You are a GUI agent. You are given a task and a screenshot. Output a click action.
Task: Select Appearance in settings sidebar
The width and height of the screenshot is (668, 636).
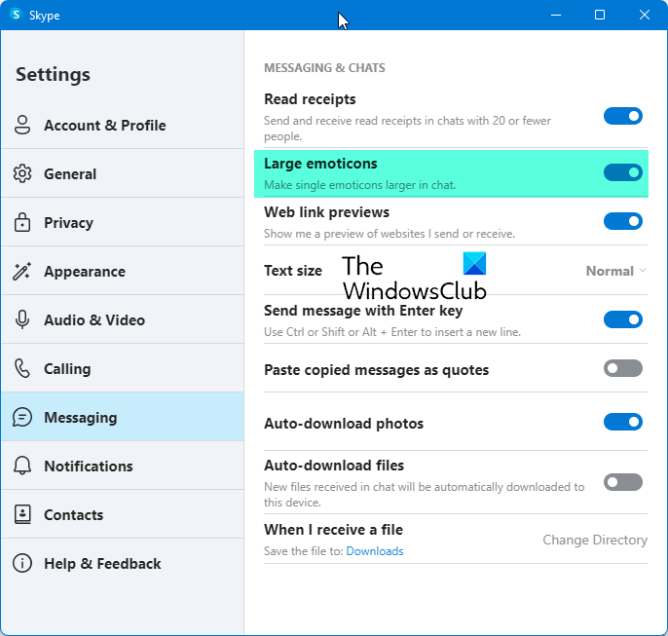click(123, 271)
